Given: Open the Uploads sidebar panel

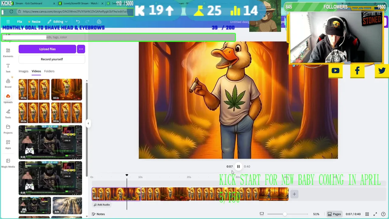Looking at the screenshot, I should (8, 98).
